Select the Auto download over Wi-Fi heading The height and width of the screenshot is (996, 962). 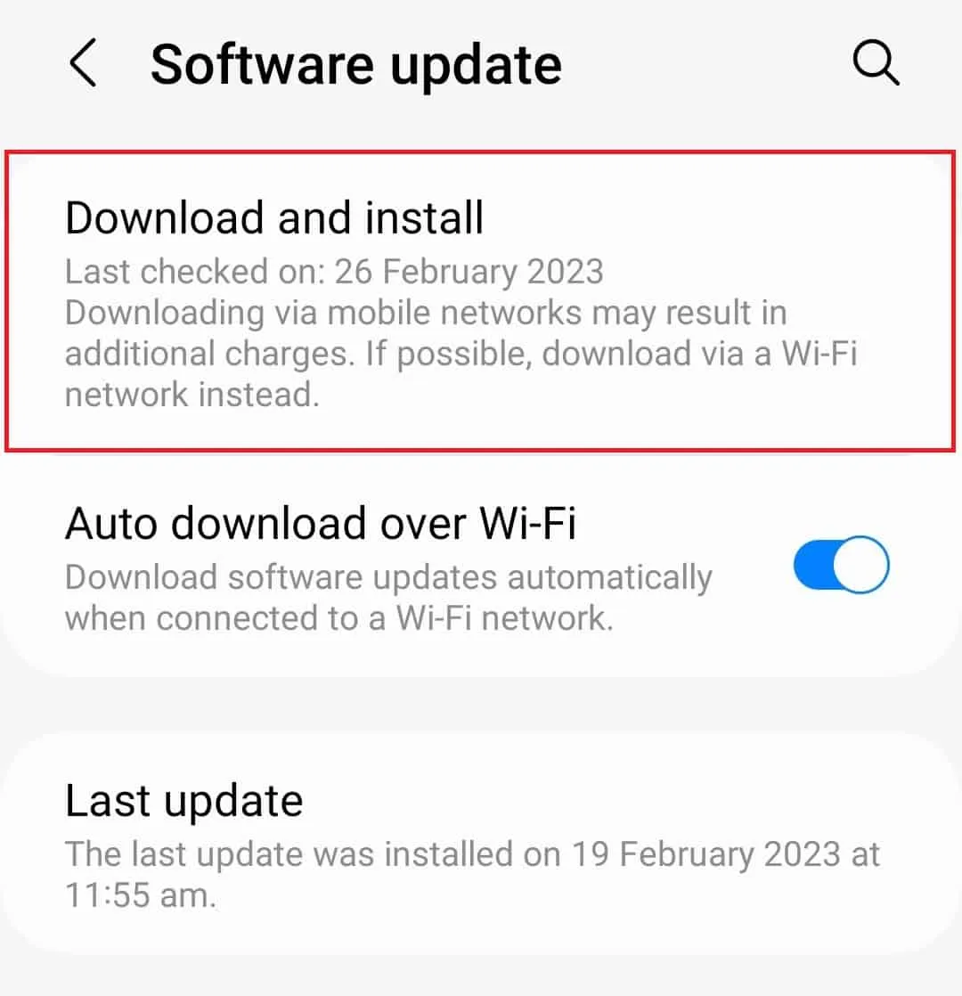(321, 524)
